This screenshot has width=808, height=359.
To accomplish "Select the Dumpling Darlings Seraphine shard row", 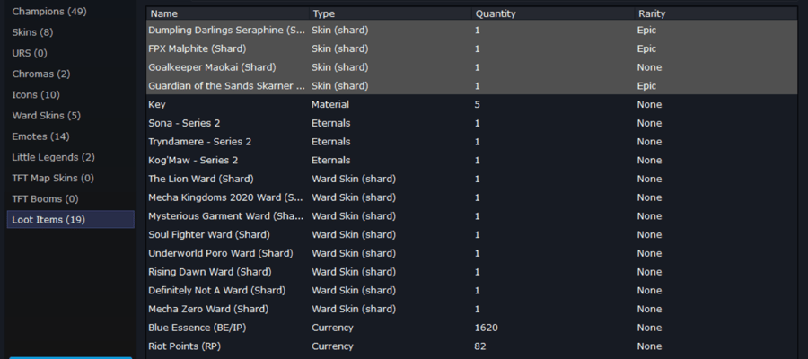I will point(472,30).
